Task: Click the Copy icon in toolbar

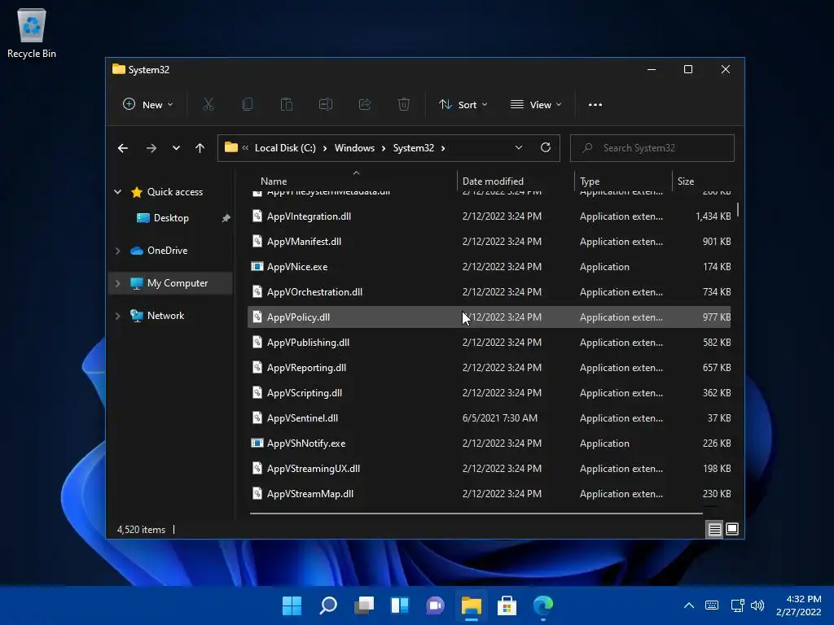Action: coord(248,105)
